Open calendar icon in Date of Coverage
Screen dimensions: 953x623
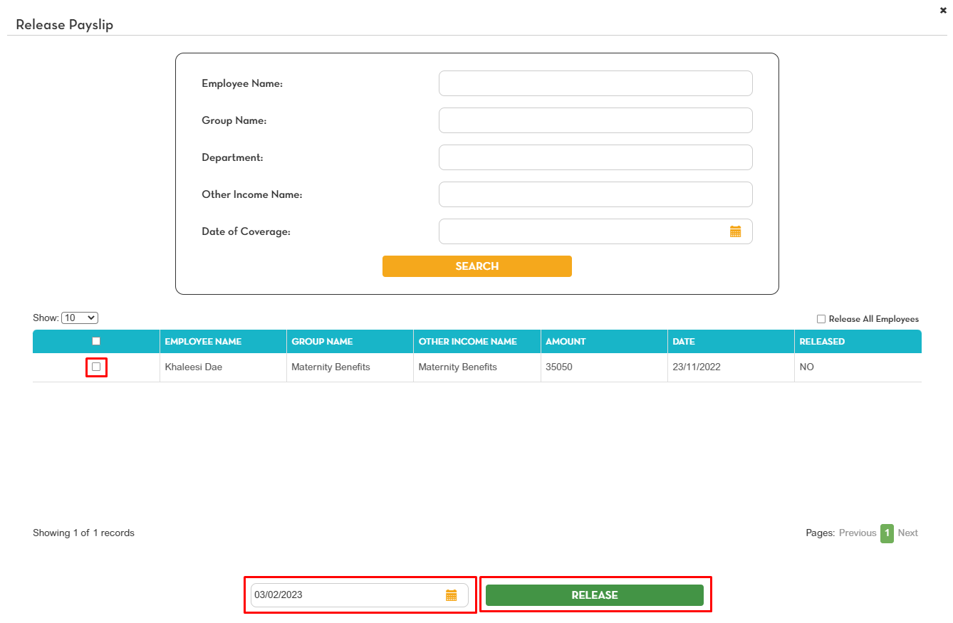[736, 231]
